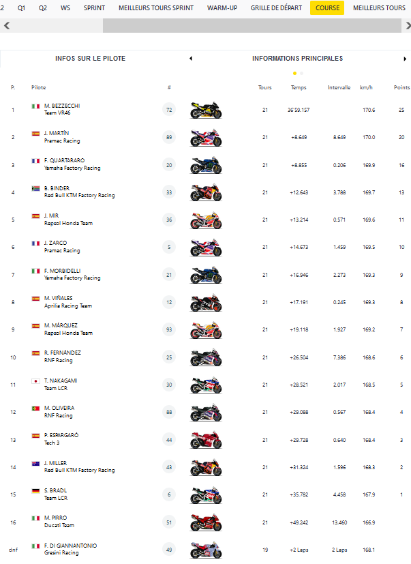
Task: Select the first yellow carousel dot
Action: coord(294,73)
